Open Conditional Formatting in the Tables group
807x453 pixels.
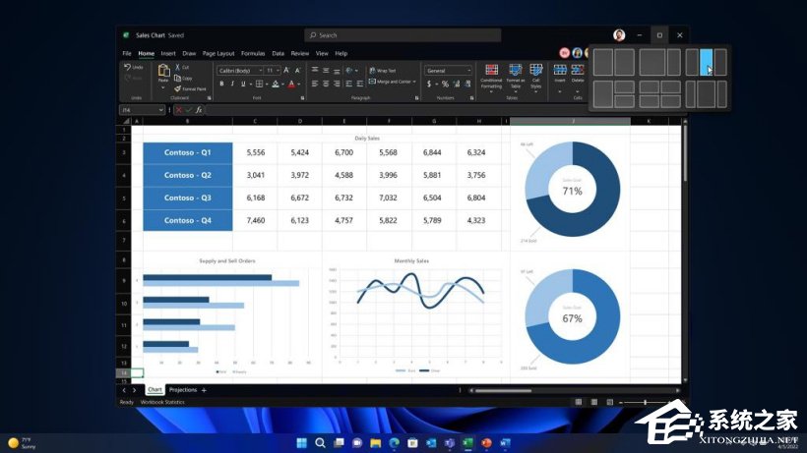click(x=491, y=77)
